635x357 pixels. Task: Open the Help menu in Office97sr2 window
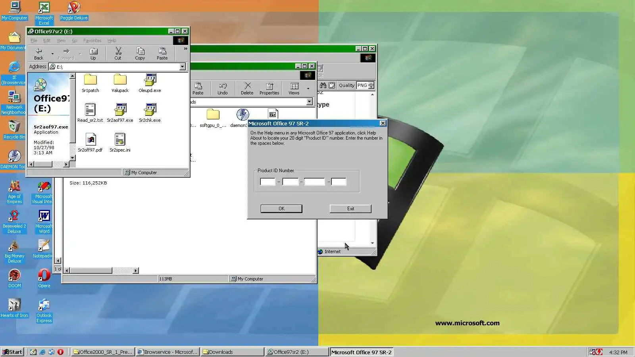pyautogui.click(x=112, y=40)
